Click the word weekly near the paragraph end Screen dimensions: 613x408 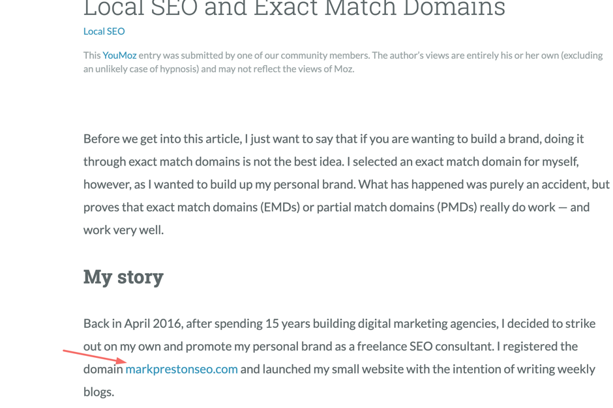tap(576, 370)
